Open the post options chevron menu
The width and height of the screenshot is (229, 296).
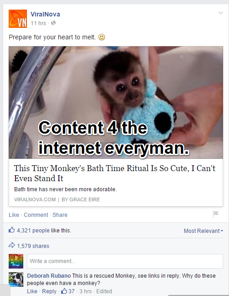click(220, 13)
